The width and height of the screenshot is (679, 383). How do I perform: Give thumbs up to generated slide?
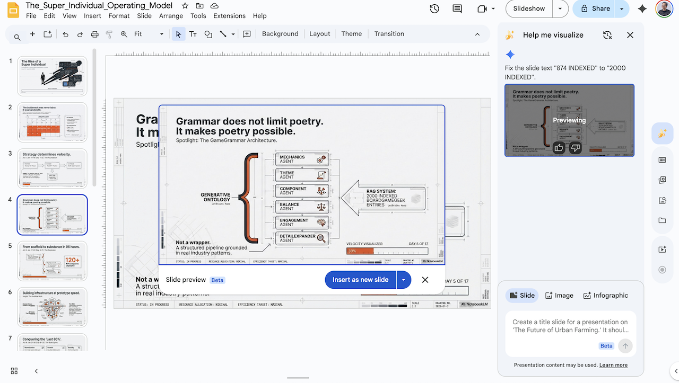pos(559,148)
